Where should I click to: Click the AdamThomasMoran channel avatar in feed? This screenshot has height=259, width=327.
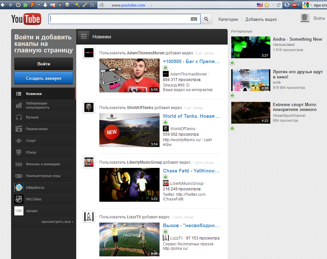[89, 53]
